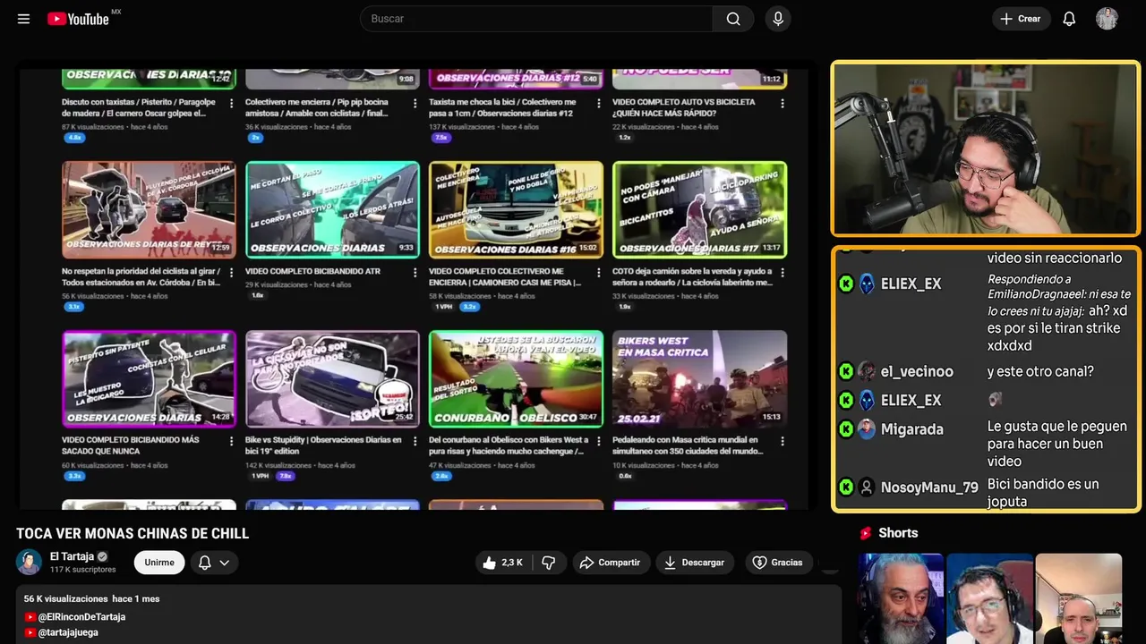This screenshot has height=644, width=1146.
Task: Click '56 K visualizaciones hace 1 mes' text
Action: pyautogui.click(x=91, y=599)
